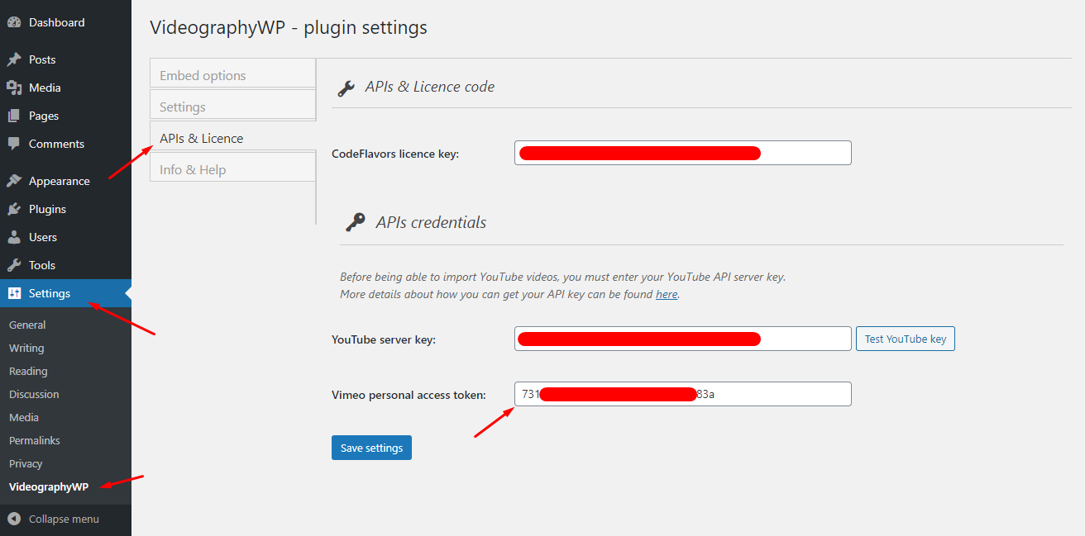1085x536 pixels.
Task: Focus the Vimeo personal access token field
Action: click(682, 394)
